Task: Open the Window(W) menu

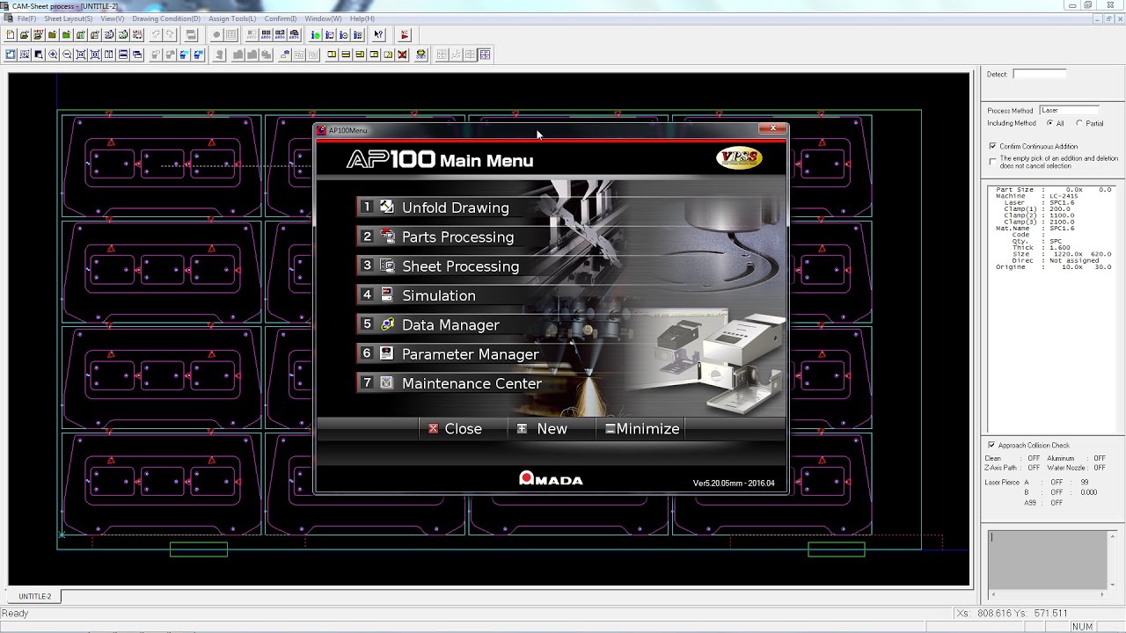Action: pyautogui.click(x=323, y=18)
